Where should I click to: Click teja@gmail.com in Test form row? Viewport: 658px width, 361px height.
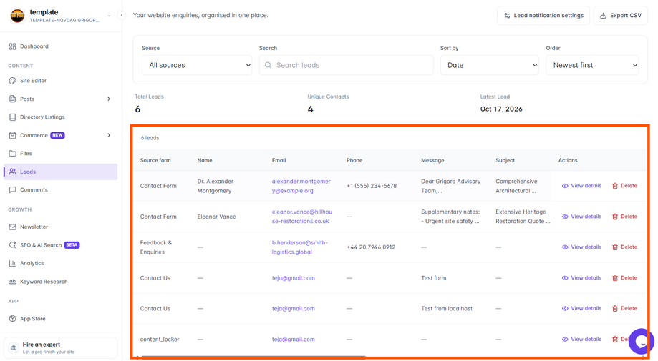tap(293, 278)
